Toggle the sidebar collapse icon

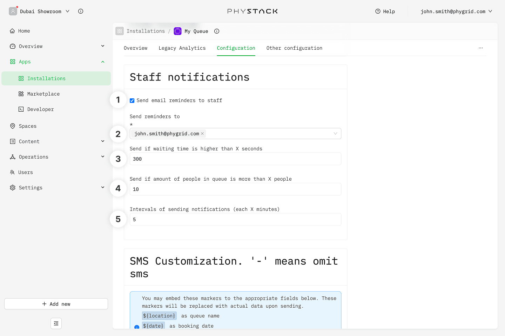click(x=56, y=323)
